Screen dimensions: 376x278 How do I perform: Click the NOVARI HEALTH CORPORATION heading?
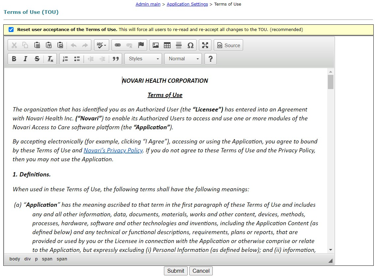[165, 80]
